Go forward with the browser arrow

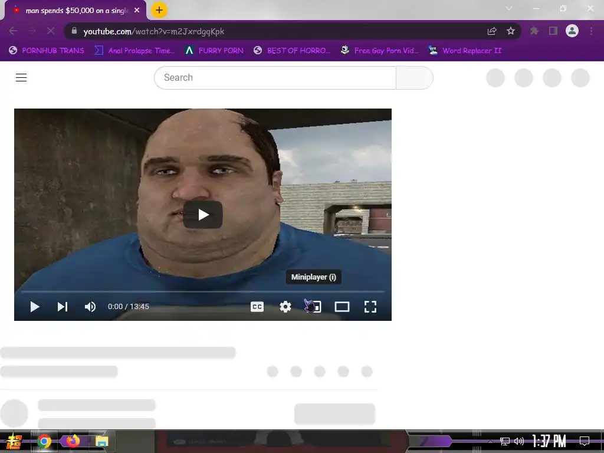pyautogui.click(x=32, y=31)
